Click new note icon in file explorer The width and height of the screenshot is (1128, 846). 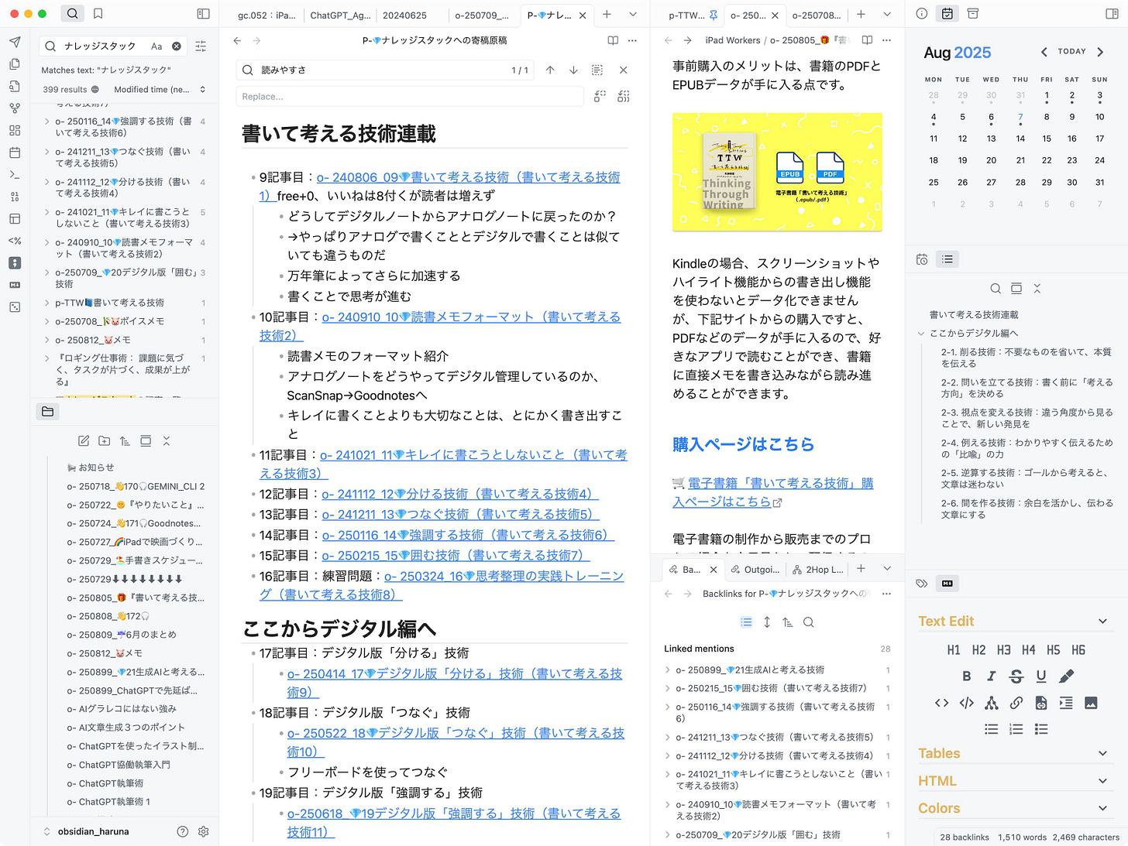pos(84,441)
